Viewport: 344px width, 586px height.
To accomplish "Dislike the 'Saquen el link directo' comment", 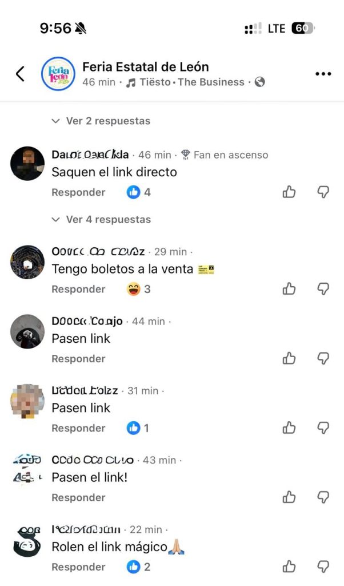I will (x=323, y=192).
